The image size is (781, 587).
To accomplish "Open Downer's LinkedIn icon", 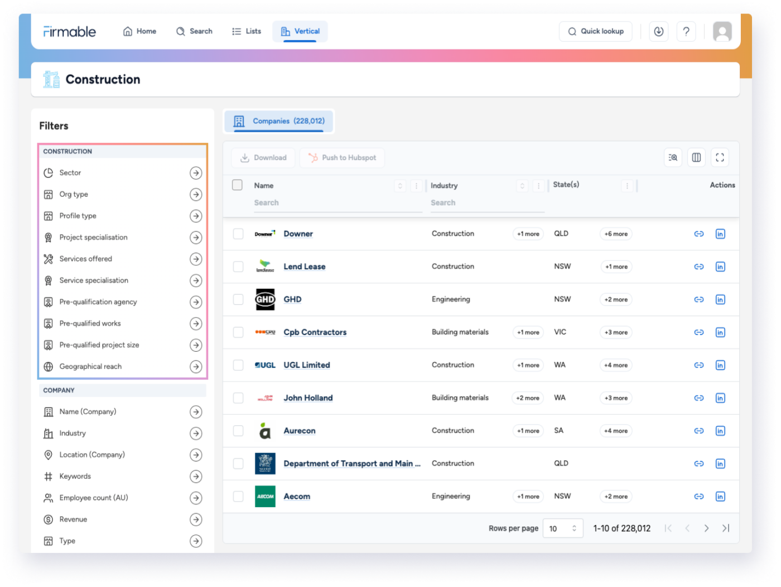I will point(720,234).
